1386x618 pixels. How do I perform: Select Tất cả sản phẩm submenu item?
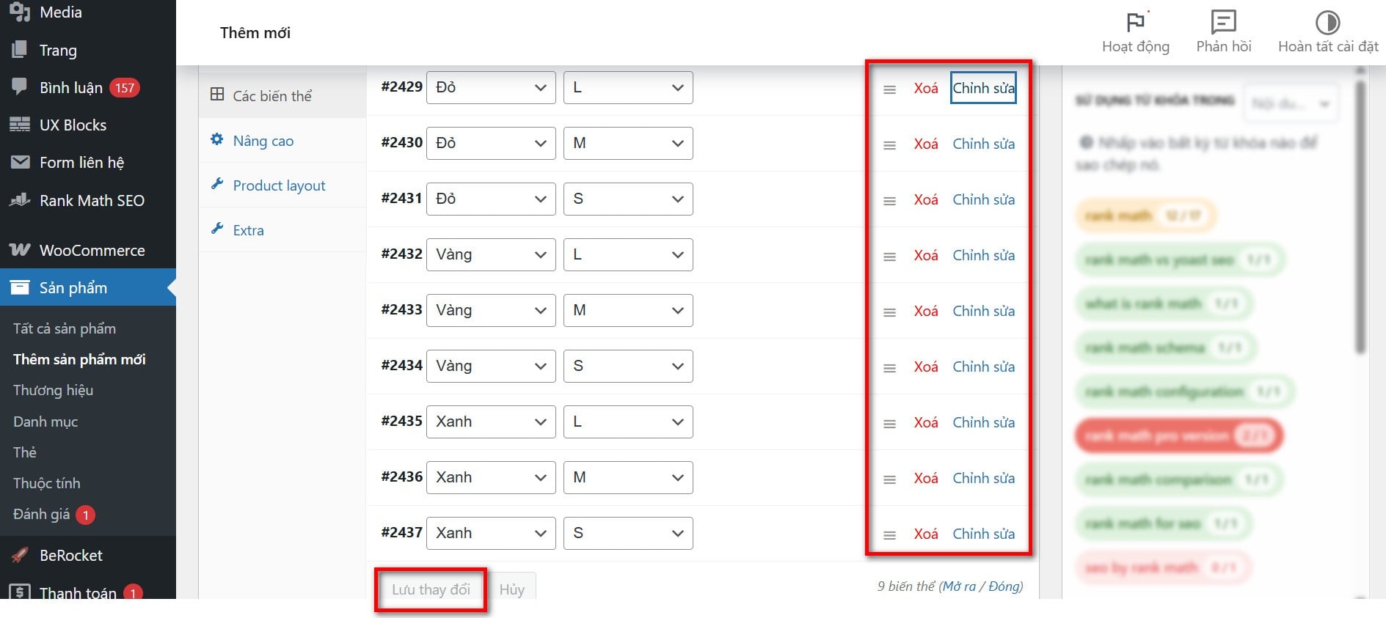(65, 328)
